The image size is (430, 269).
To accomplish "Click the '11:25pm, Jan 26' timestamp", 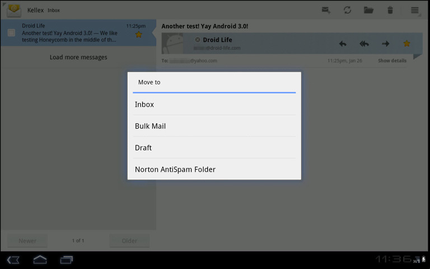I will coord(345,60).
